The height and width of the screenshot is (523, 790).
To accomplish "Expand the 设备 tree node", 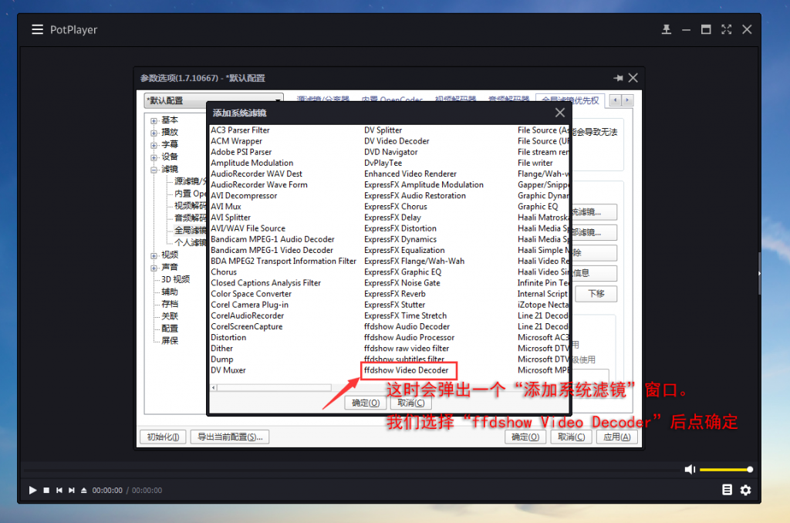I will (154, 157).
